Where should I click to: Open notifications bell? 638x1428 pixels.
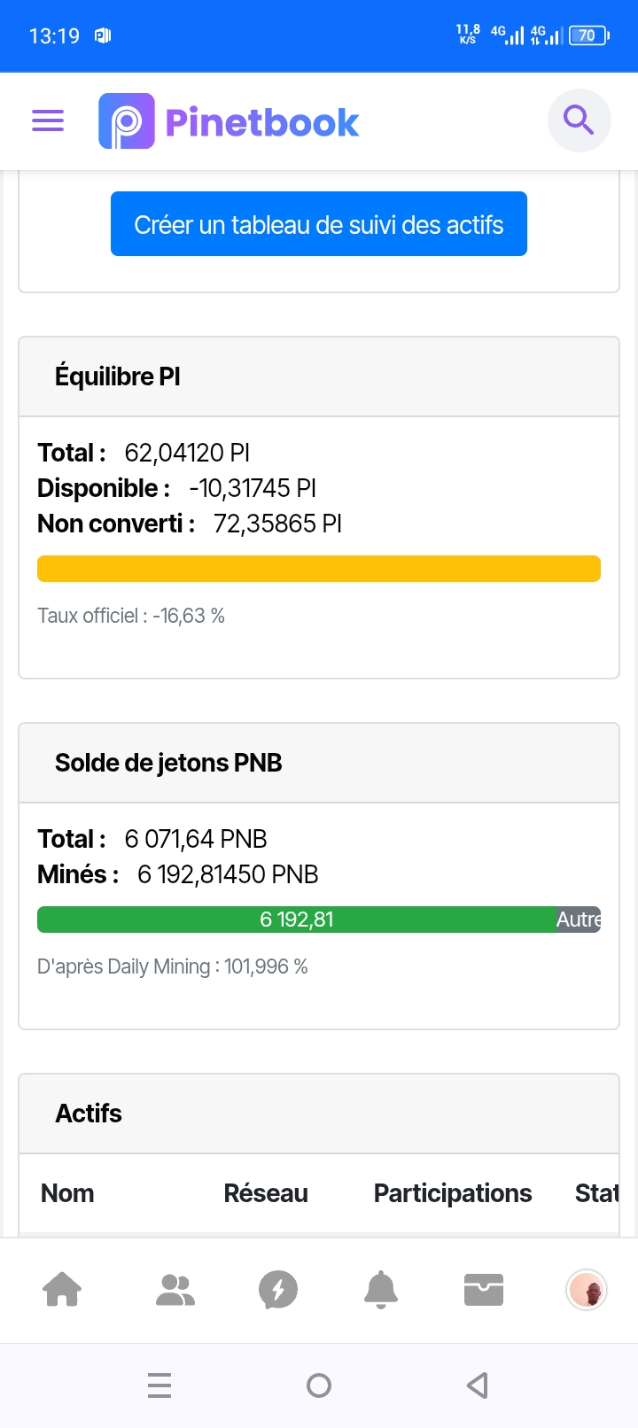pos(381,1289)
